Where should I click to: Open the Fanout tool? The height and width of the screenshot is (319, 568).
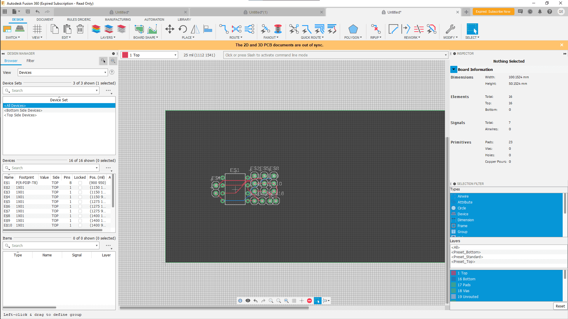(x=265, y=29)
